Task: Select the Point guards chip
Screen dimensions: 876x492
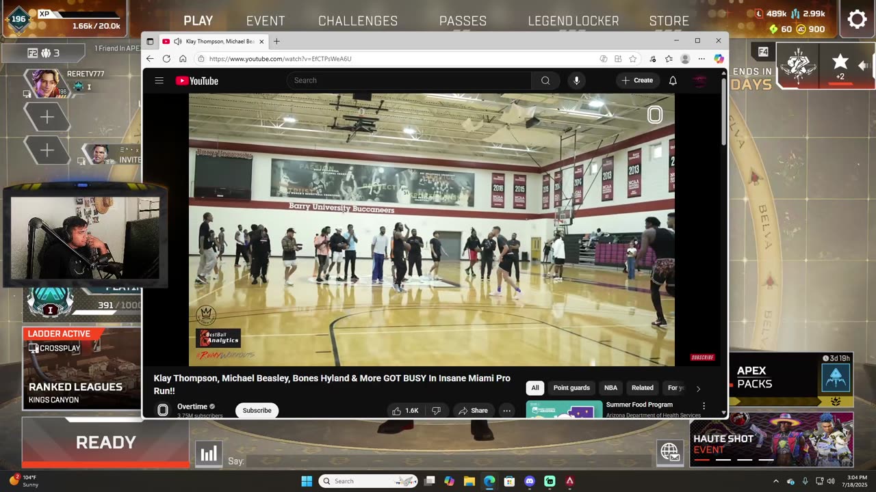Action: [571, 388]
